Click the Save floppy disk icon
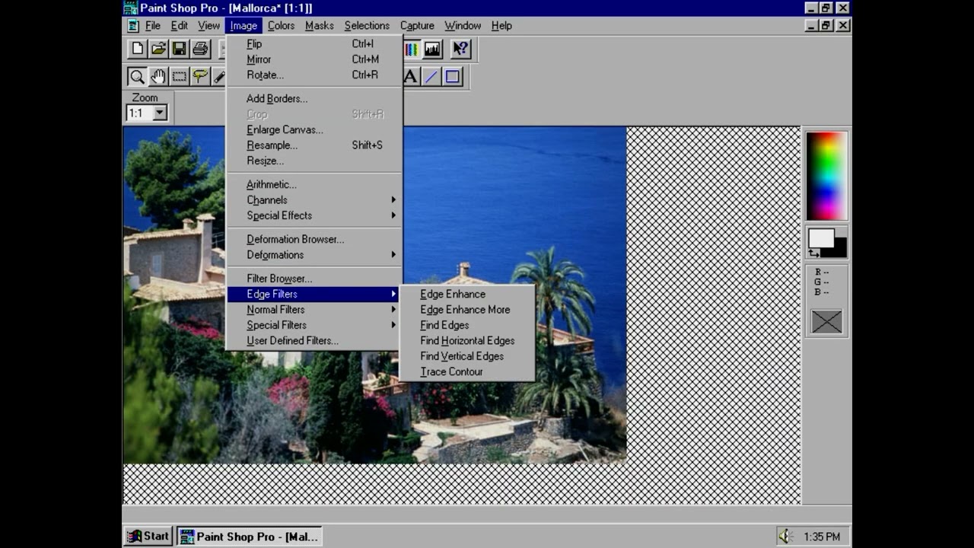 [179, 49]
